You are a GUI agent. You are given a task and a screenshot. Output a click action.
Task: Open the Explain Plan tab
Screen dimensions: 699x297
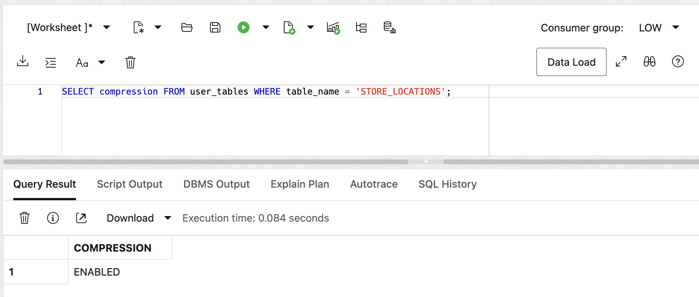(x=300, y=184)
